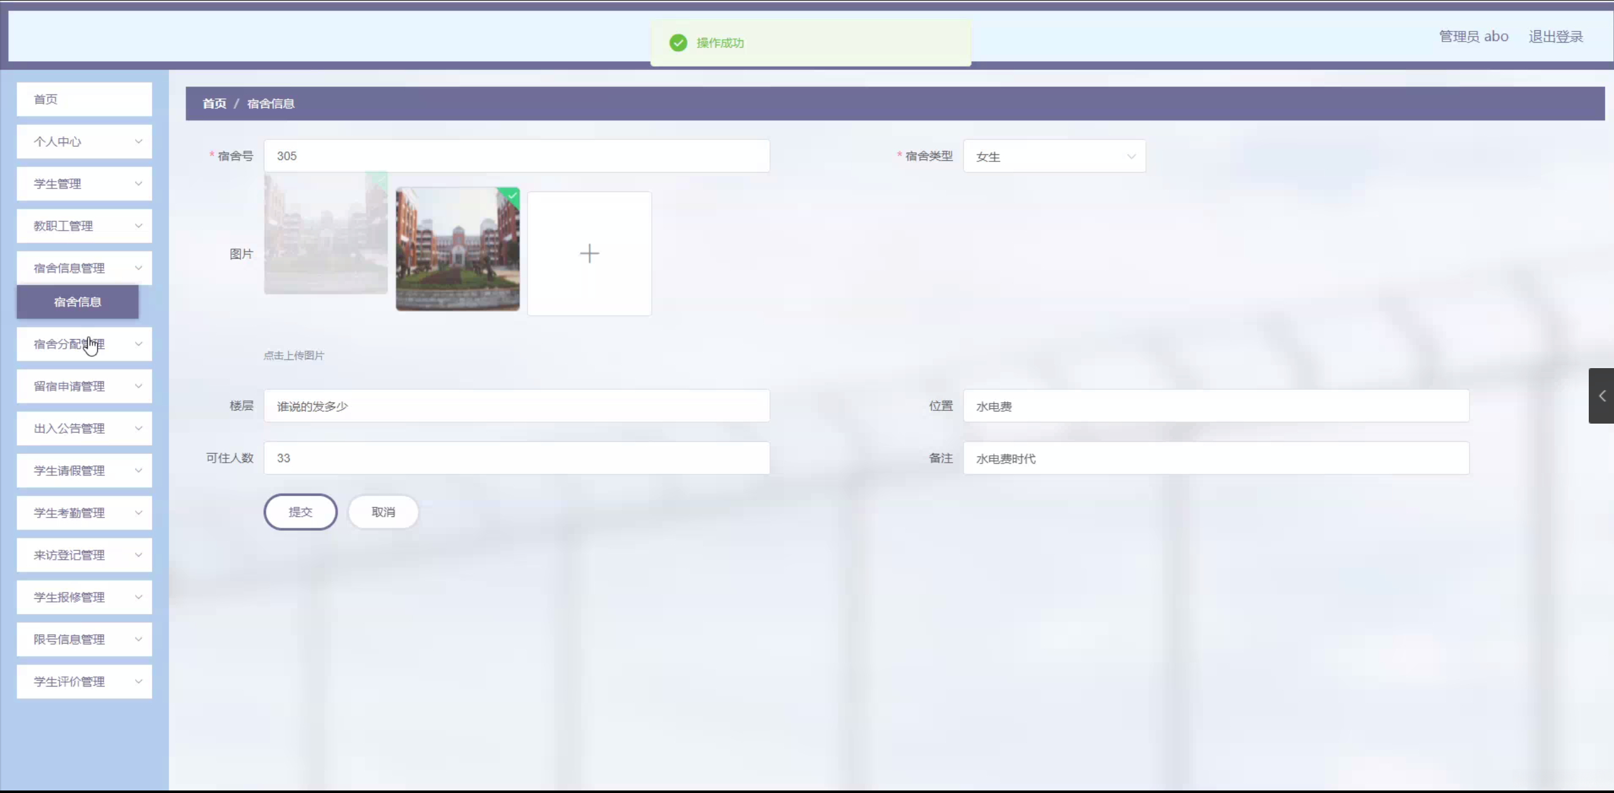
Task: Click the plus icon to upload image
Action: [x=589, y=253]
